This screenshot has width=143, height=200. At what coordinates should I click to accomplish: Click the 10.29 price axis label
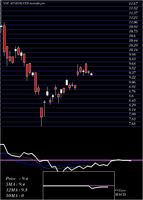(133, 45)
